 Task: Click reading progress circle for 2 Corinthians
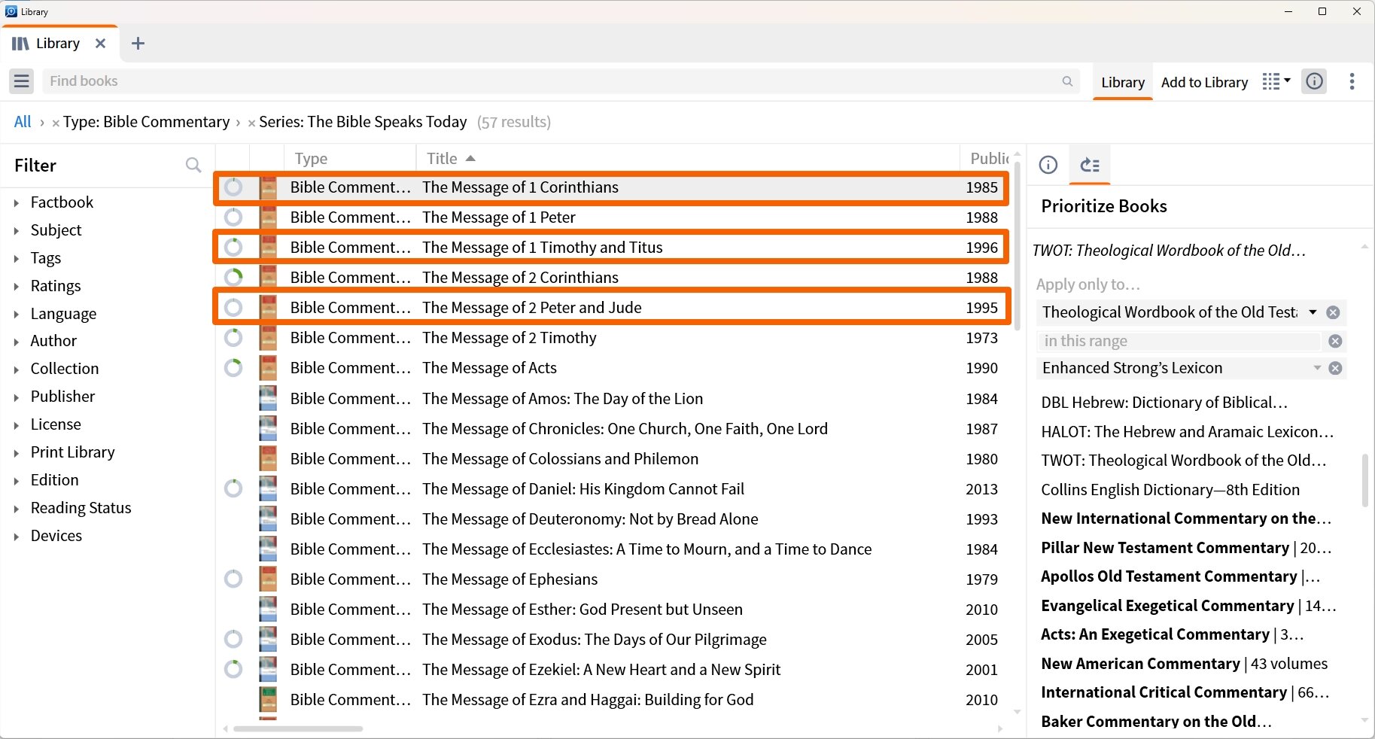tap(233, 278)
